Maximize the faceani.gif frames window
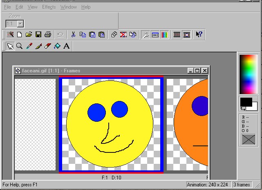The image size is (262, 190). (197, 71)
